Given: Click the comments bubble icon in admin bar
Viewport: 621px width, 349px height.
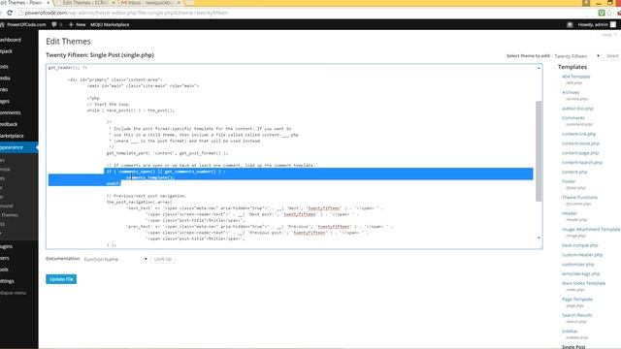Looking at the screenshot, I should pos(54,24).
